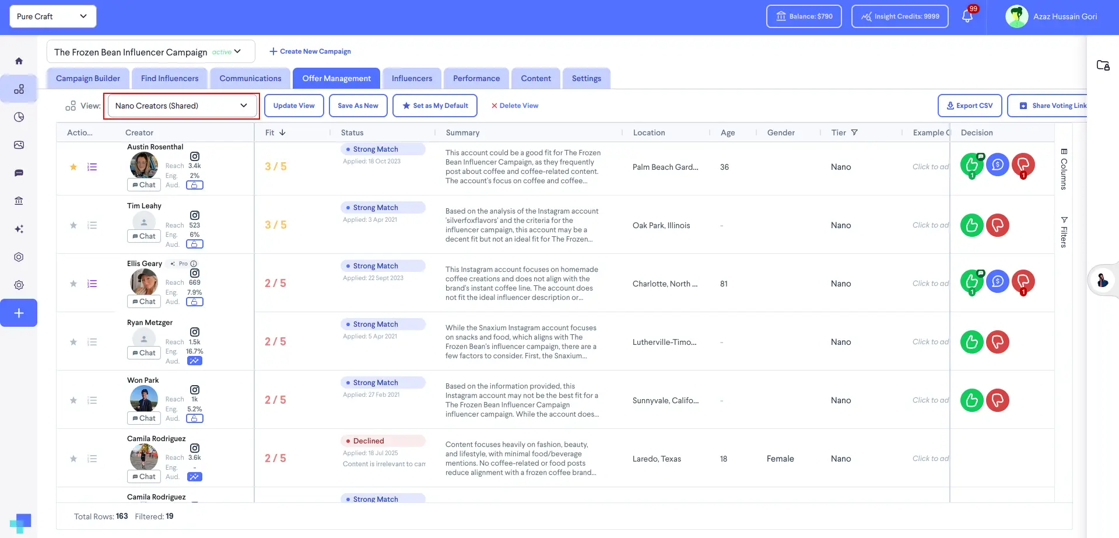Switch to Find Influencers tab
Screen dimensions: 1119x538
[170, 78]
